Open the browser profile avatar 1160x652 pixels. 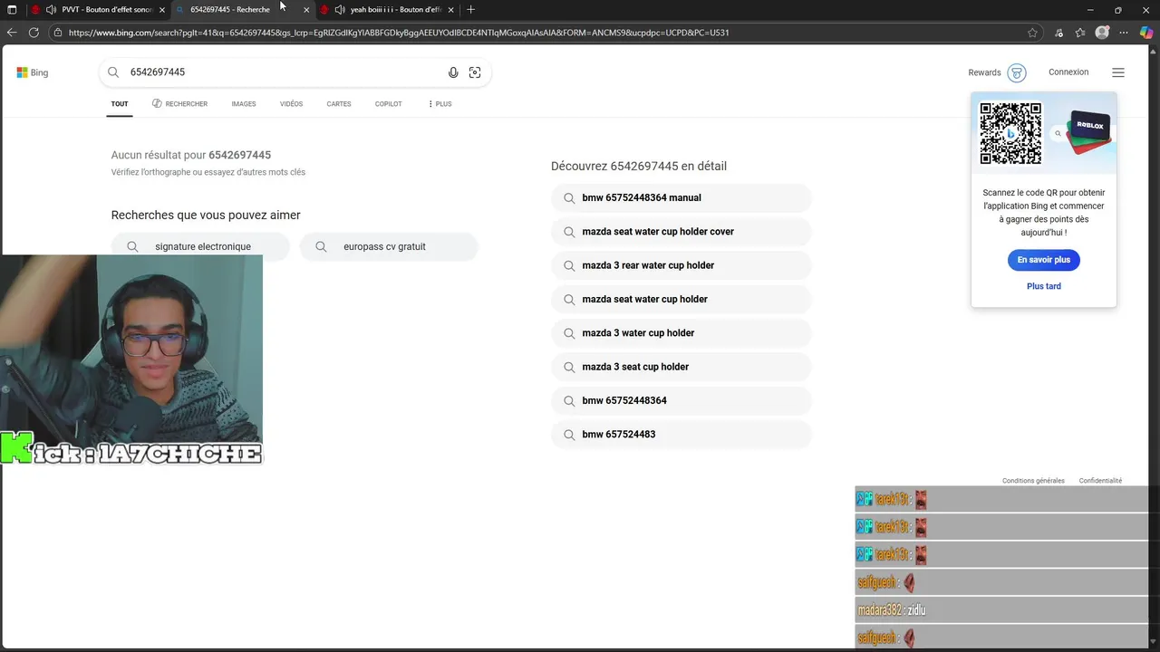click(x=1102, y=33)
